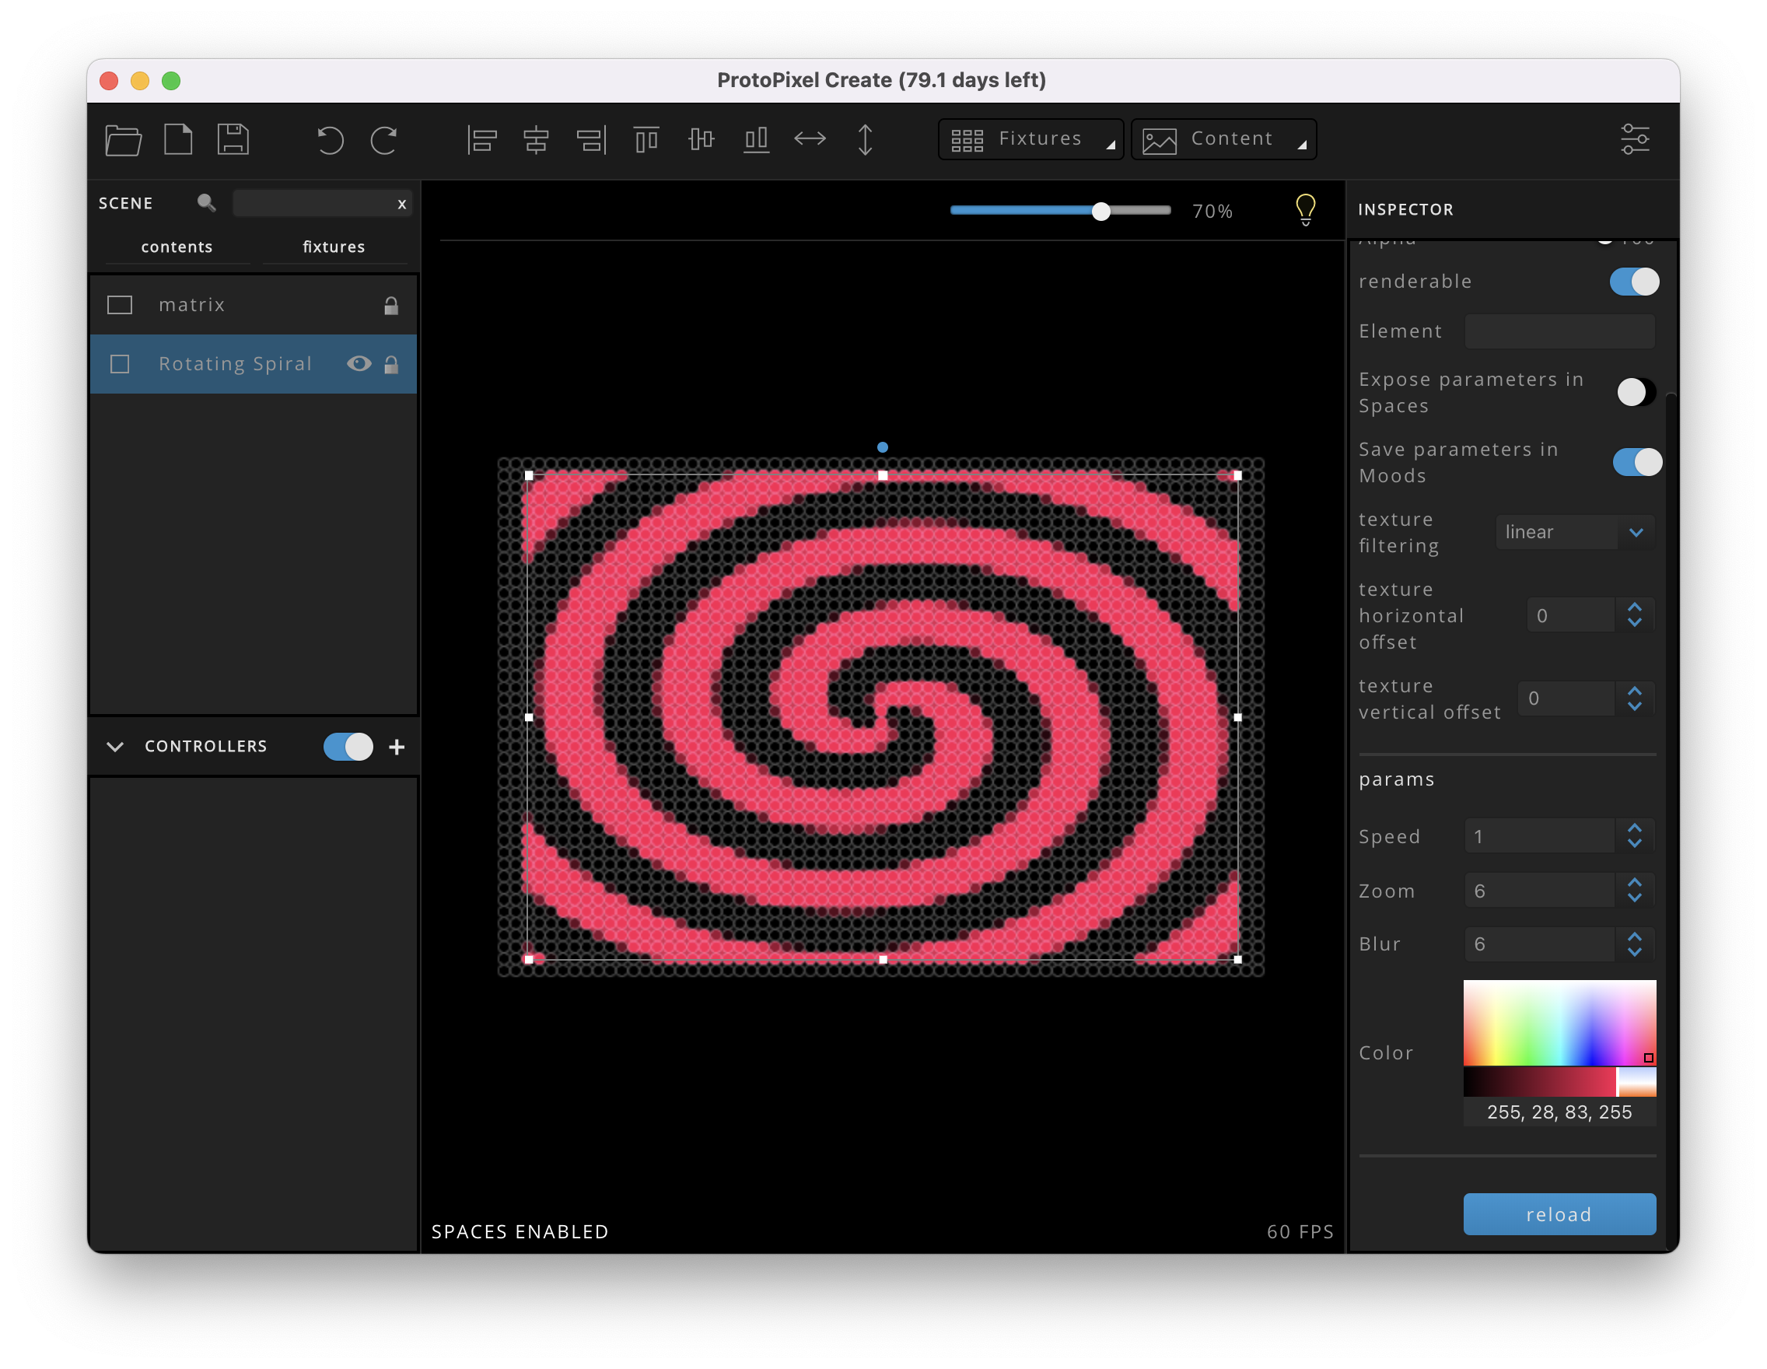The width and height of the screenshot is (1767, 1369).
Task: Distribute objects vertically
Action: click(865, 140)
